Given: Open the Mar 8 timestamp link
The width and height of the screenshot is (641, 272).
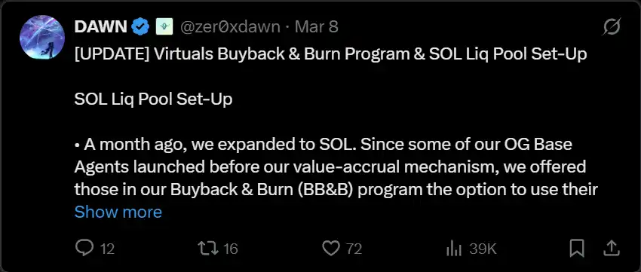Looking at the screenshot, I should pyautogui.click(x=317, y=27).
